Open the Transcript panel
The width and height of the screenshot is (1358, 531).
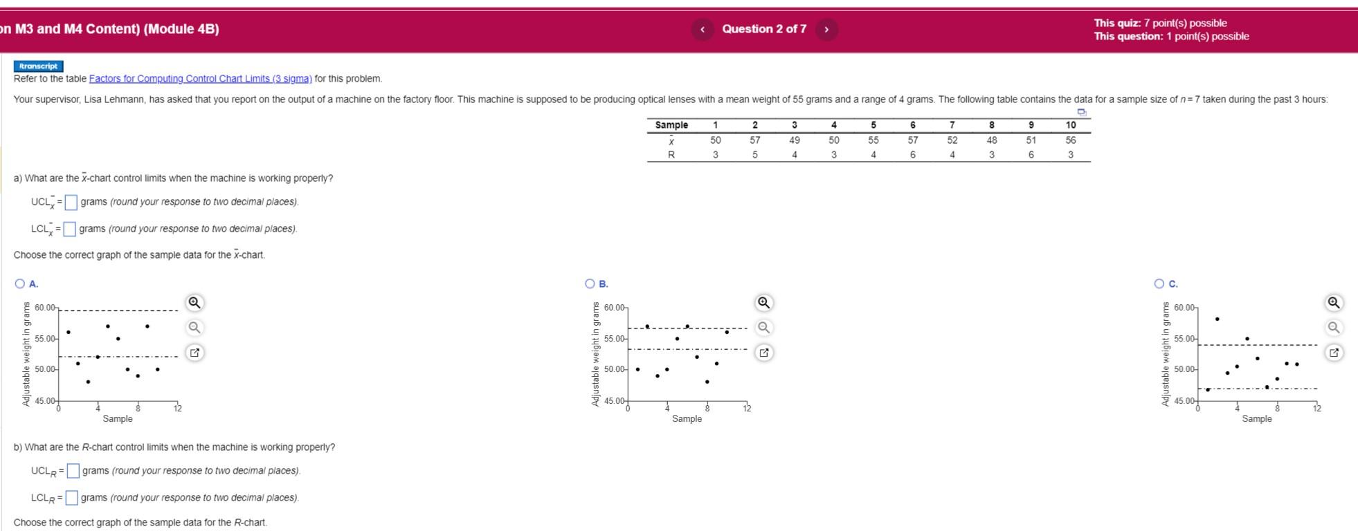coord(39,66)
